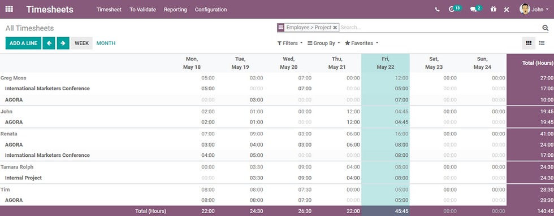This screenshot has height=216, width=554.
Task: Click the phone call icon
Action: click(438, 10)
